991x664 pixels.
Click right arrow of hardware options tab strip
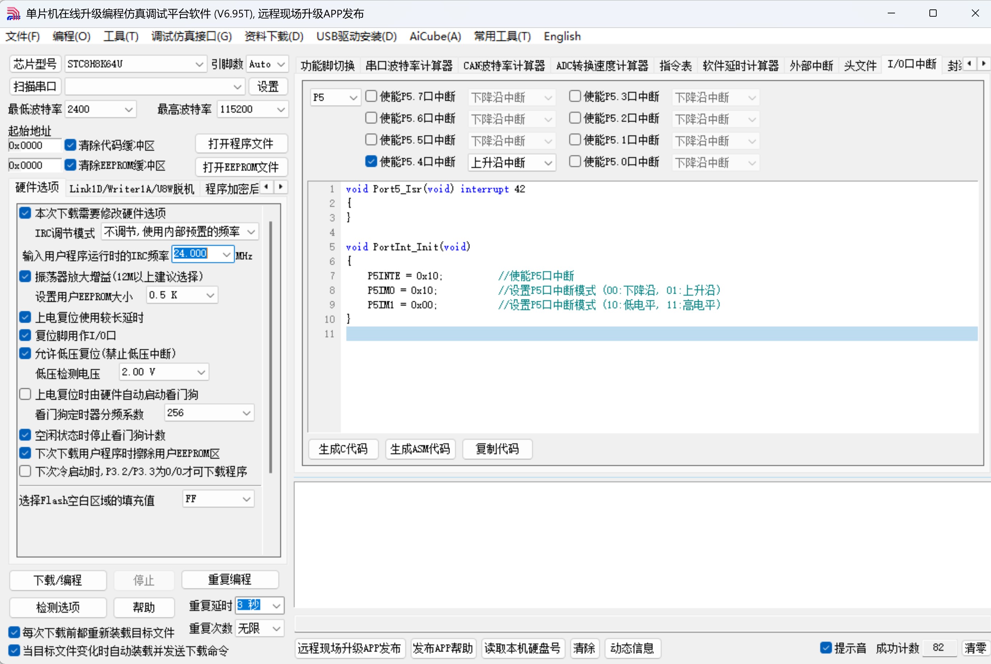[x=280, y=187]
